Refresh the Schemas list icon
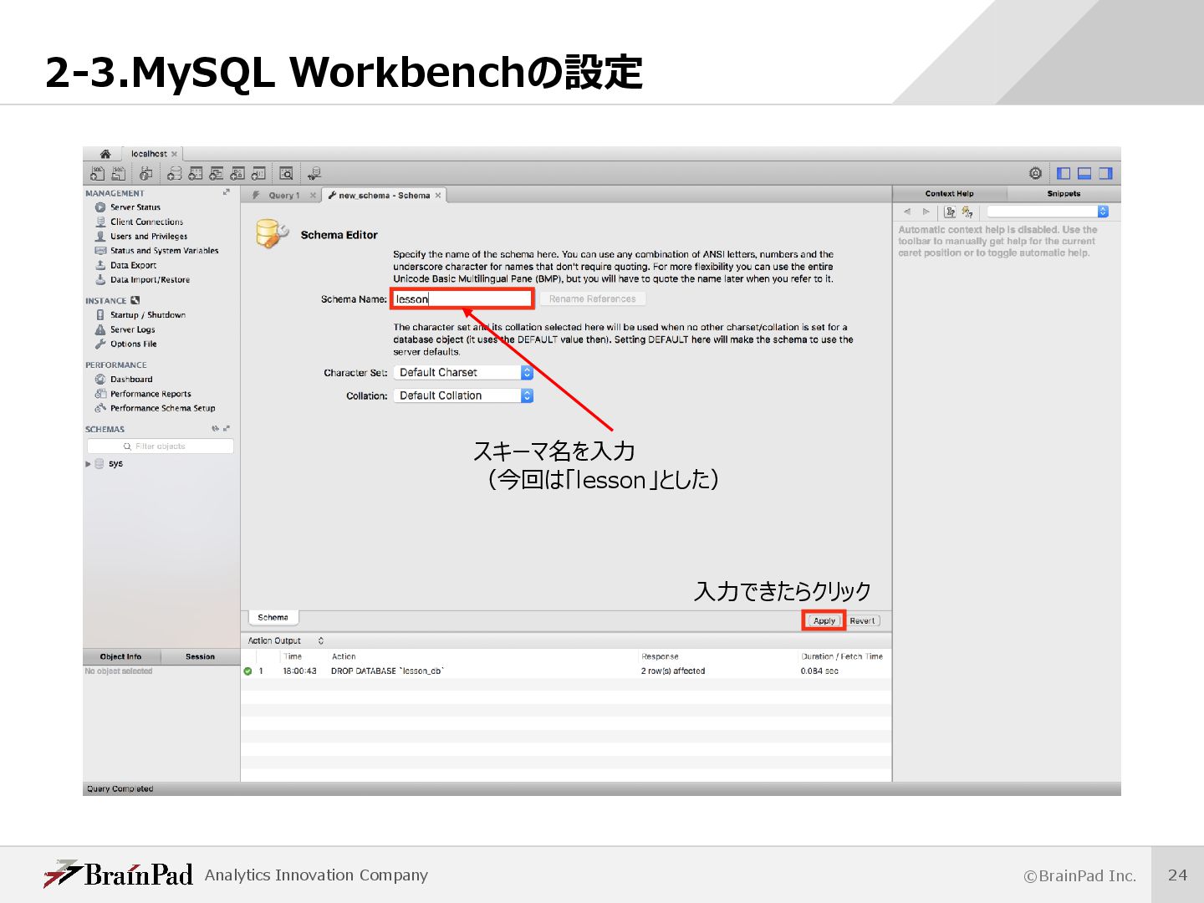The height and width of the screenshot is (903, 1204). point(215,429)
